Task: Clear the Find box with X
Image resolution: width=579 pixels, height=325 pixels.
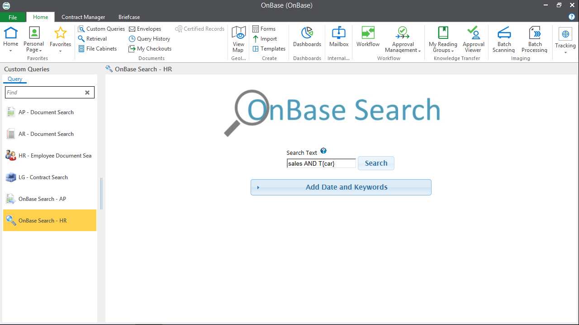Action: point(87,93)
